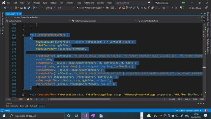Open the Extensions menu
This screenshot has height=119, width=211.
coord(89,3)
